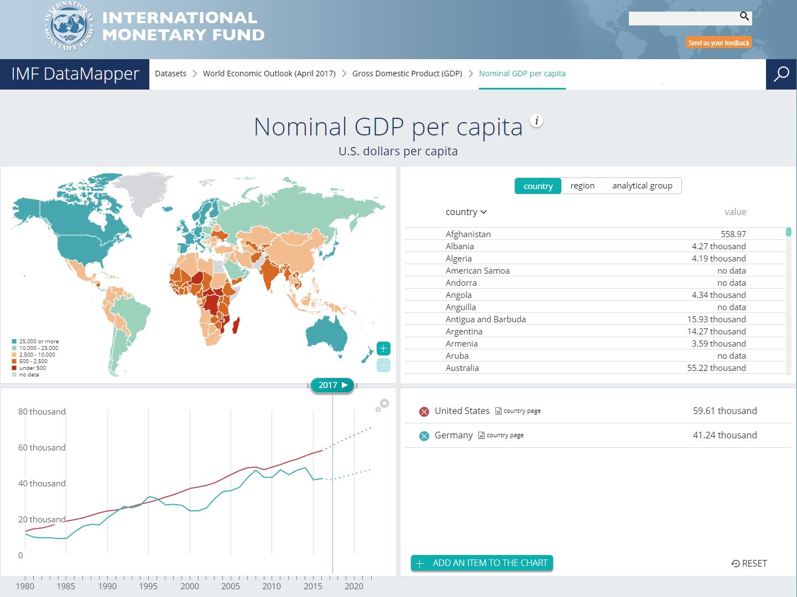Click the country list scrollbar thumb
Viewport: 797px width, 597px height.
click(789, 232)
